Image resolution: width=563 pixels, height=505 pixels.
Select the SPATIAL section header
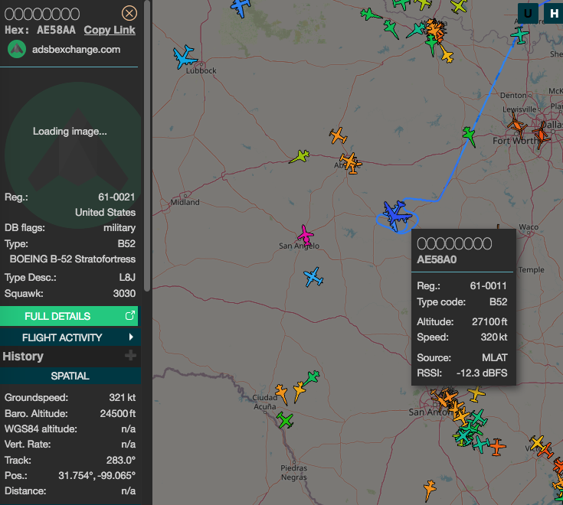pos(70,376)
